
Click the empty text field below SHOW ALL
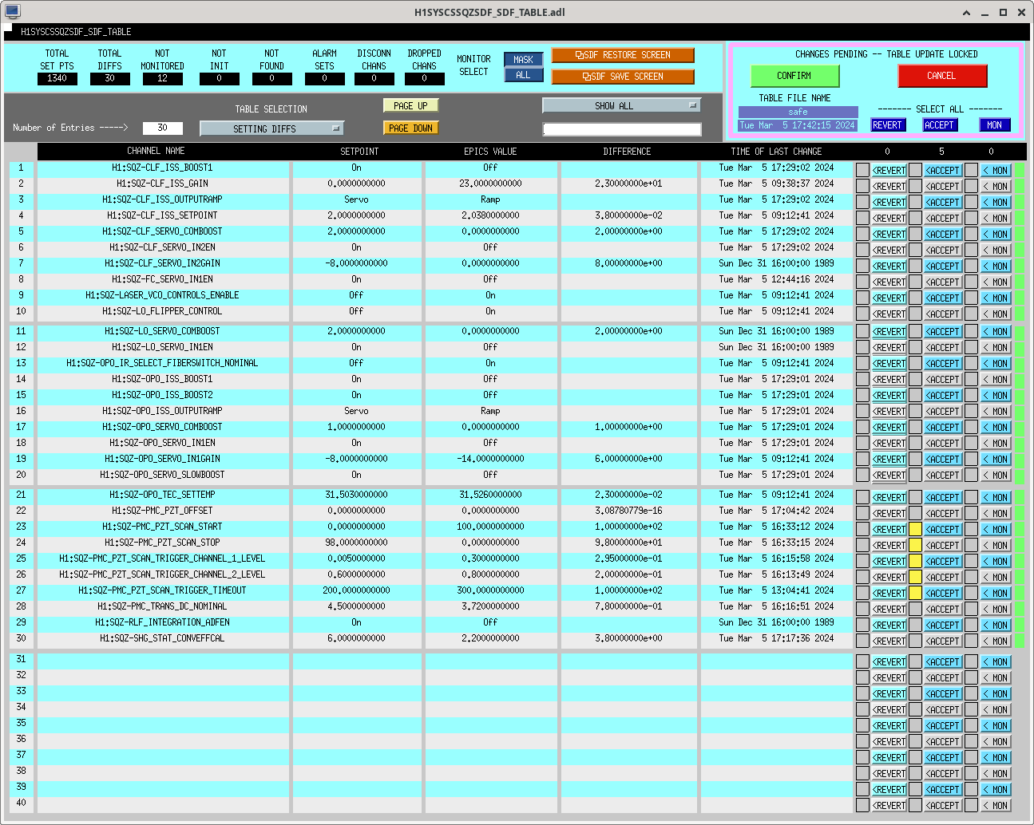621,129
